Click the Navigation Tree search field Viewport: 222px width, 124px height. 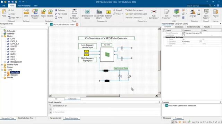pyautogui.click(x=24, y=27)
